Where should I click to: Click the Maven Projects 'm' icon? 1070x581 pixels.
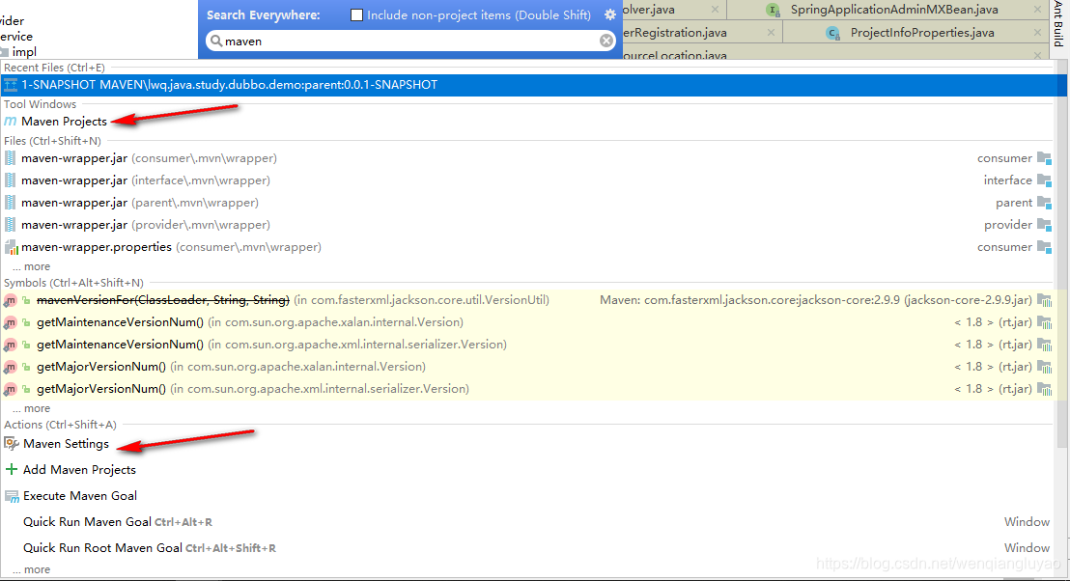point(10,122)
